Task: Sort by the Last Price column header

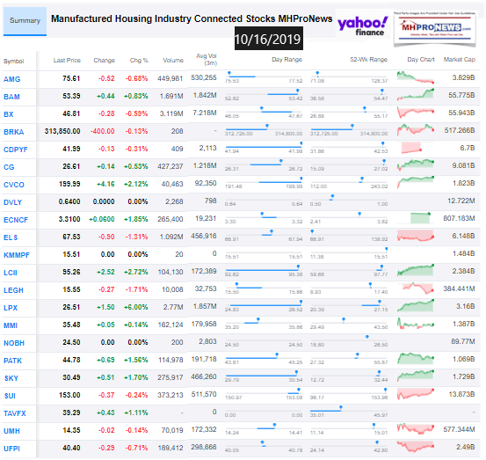Action: pyautogui.click(x=67, y=60)
